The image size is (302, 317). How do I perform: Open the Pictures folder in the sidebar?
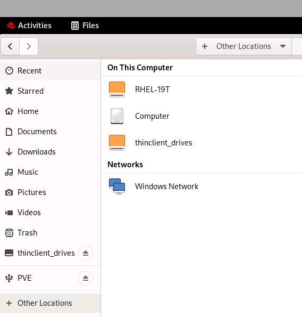point(50,192)
